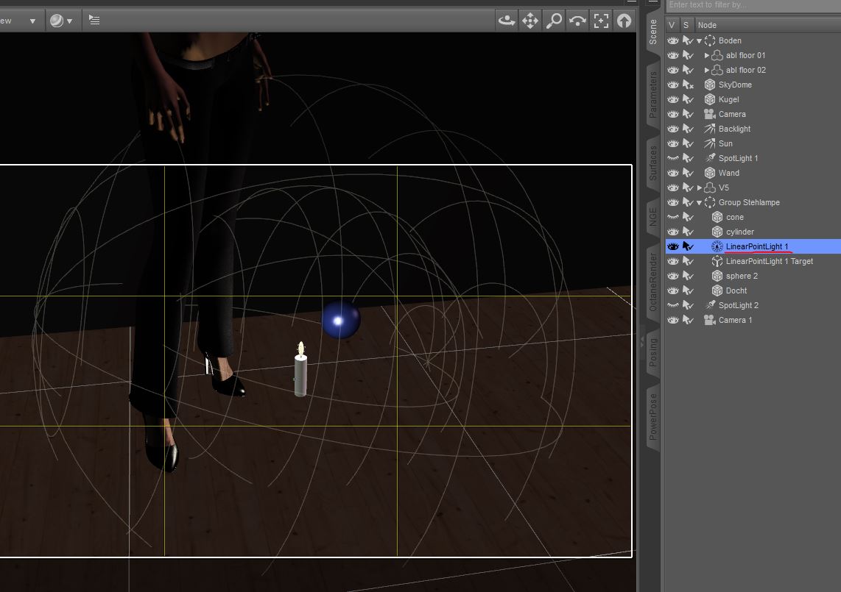Click the Sun light icon

[710, 143]
